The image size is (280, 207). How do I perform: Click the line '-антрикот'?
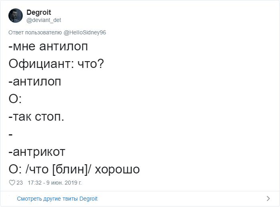37,152
